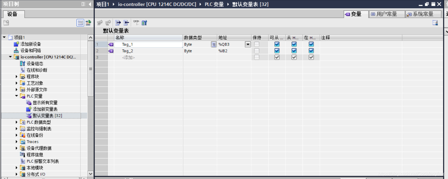The width and height of the screenshot is (448, 179).
Task: Toggle 从 H... checkbox for Tag_1
Action: 294,44
